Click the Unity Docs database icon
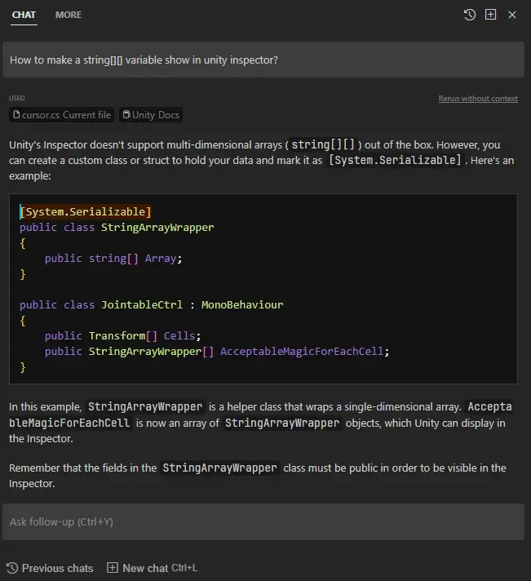The image size is (531, 581). tap(126, 115)
